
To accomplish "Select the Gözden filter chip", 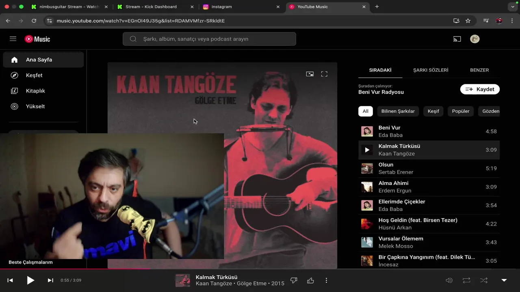I will coord(489,111).
